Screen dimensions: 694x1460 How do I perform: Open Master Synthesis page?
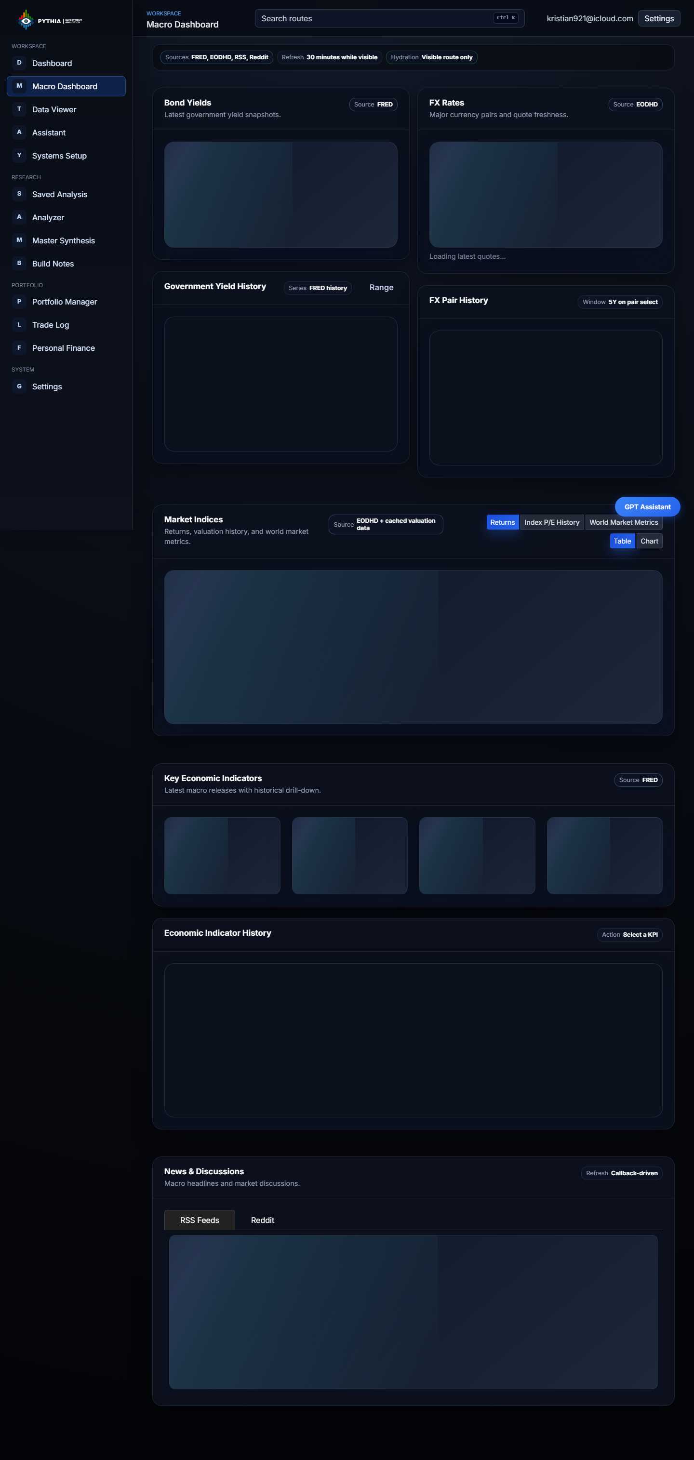(x=66, y=240)
